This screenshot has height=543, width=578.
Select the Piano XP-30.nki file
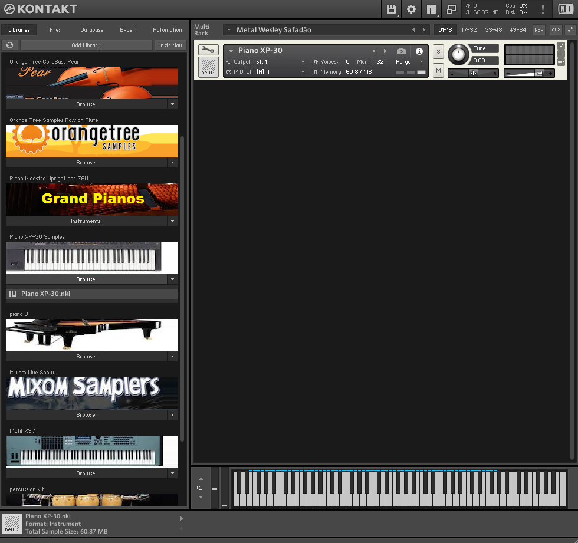(x=92, y=294)
